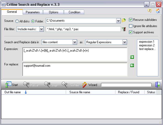Open the files content dropdown
This screenshot has height=125, width=163.
point(75,42)
